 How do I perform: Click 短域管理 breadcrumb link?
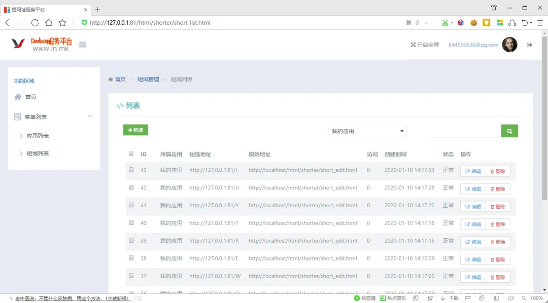[148, 80]
